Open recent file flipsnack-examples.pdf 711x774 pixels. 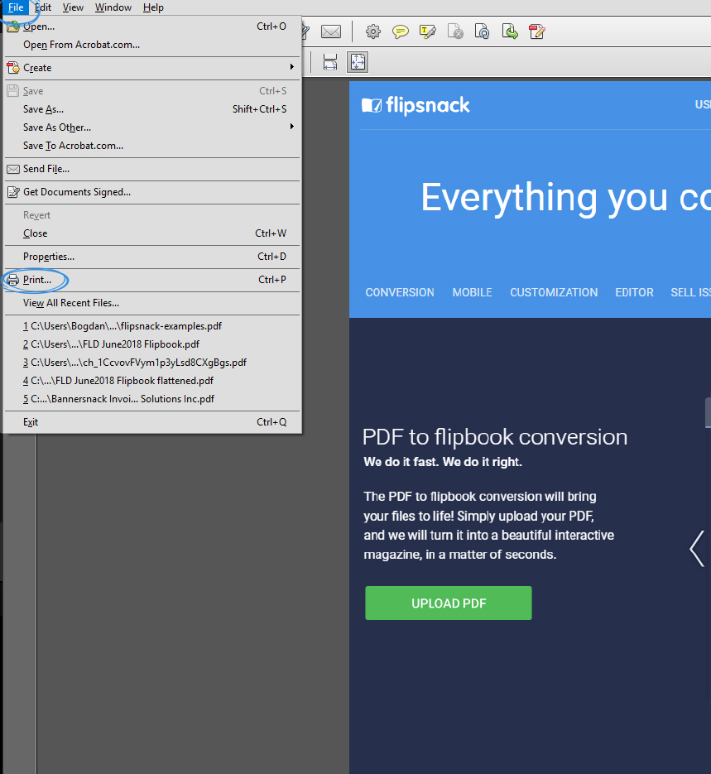coord(152,326)
